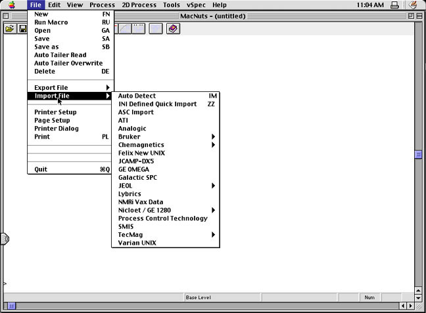Choose Auto Detect from import menu

click(165, 96)
